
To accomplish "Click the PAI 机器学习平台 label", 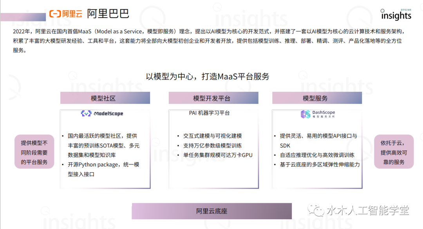I will (x=209, y=113).
